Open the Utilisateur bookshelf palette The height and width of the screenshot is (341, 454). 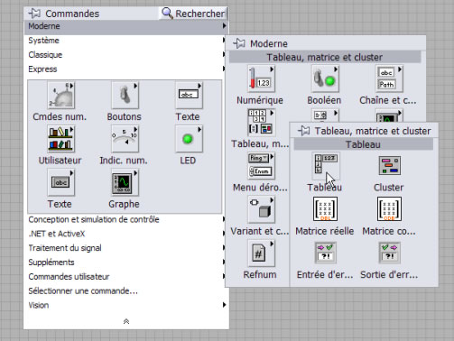click(61, 139)
